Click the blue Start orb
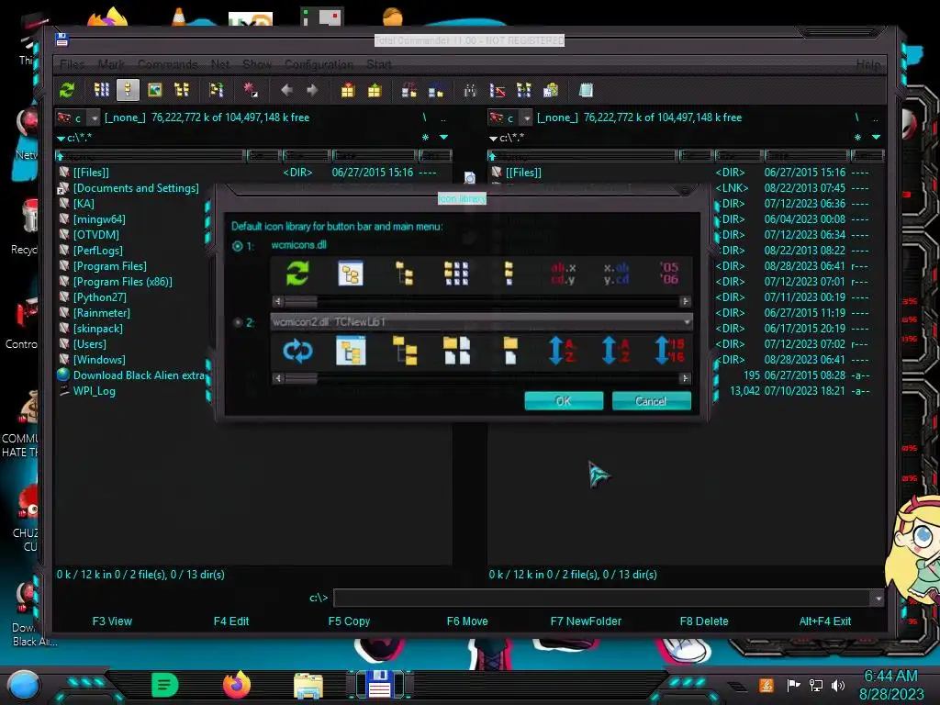This screenshot has height=705, width=940. [x=24, y=686]
